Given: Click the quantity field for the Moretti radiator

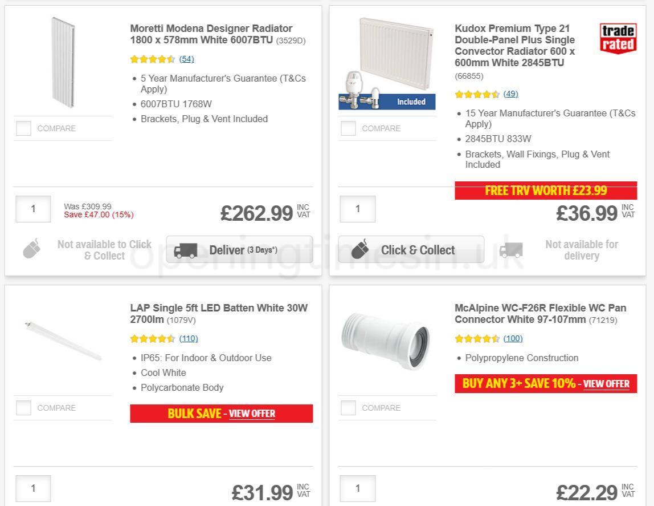Looking at the screenshot, I should [x=32, y=209].
